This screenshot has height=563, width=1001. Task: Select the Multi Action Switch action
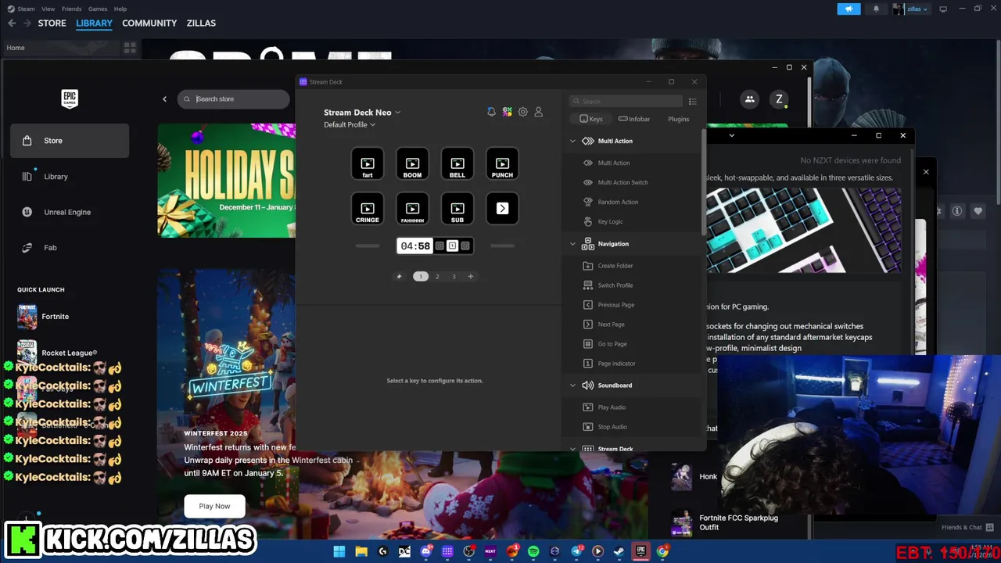[x=623, y=182]
